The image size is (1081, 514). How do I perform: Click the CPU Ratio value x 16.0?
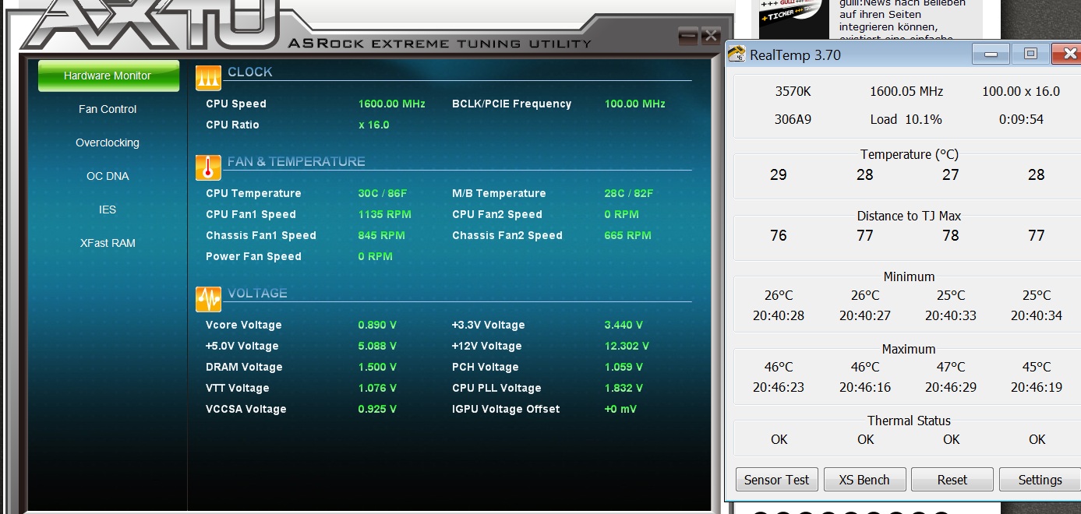point(373,125)
